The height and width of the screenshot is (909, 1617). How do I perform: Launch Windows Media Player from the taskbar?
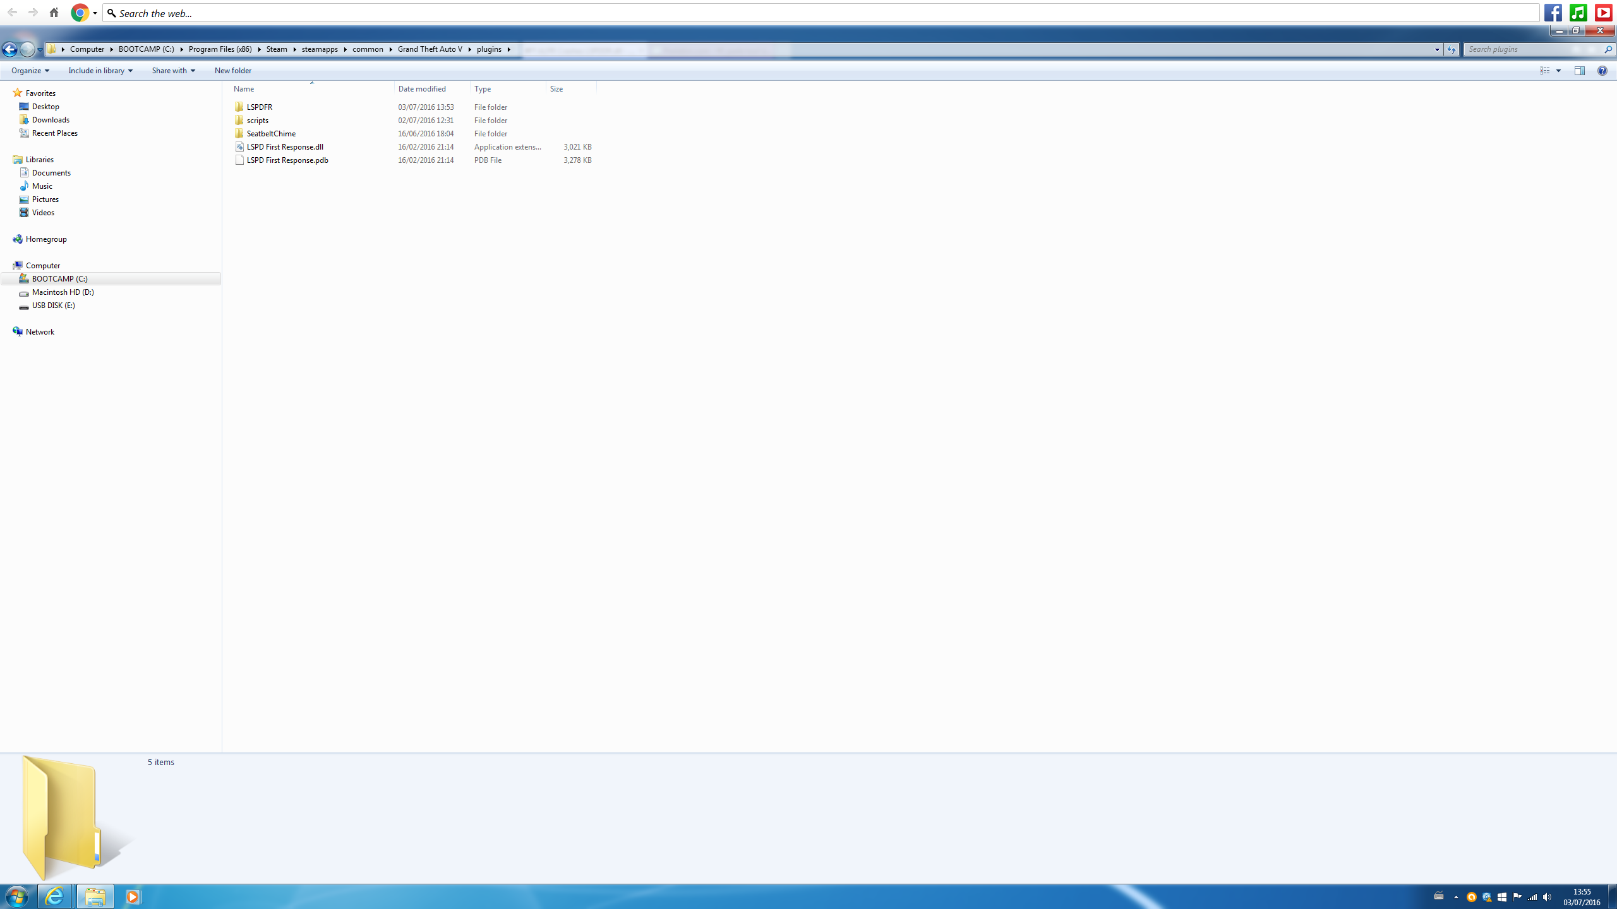click(133, 896)
